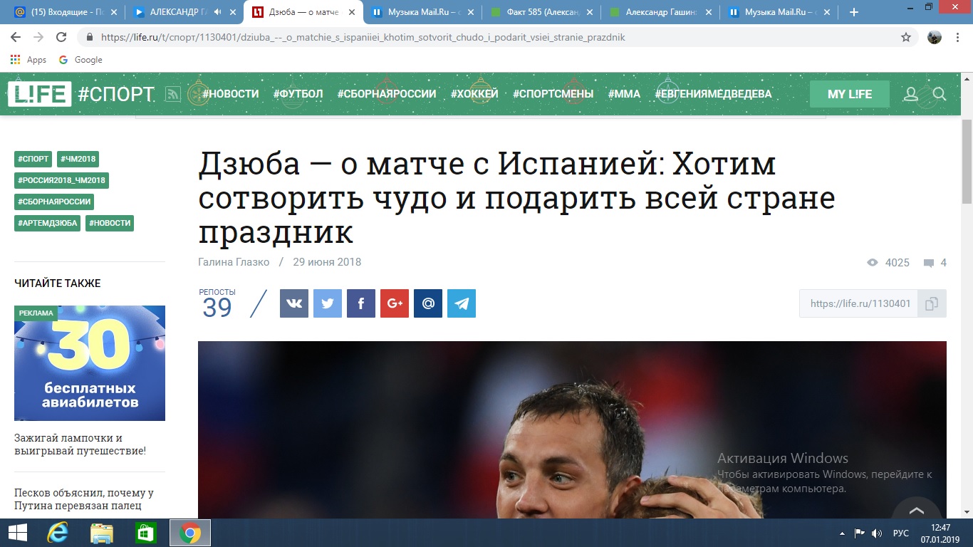Share via the Mail.ru @ icon

(x=428, y=303)
